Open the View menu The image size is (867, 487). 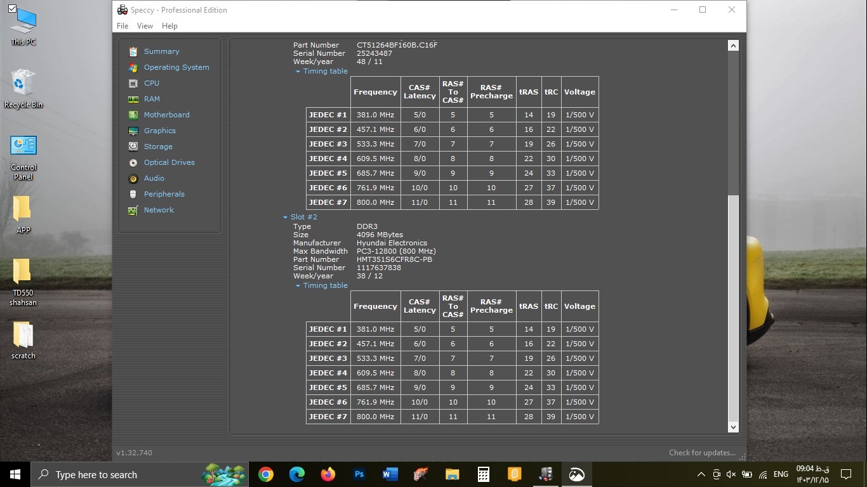pyautogui.click(x=145, y=26)
